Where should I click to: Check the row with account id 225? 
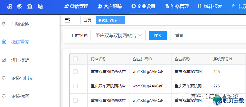[x=75, y=86]
